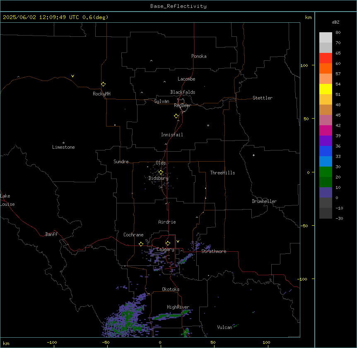Click the Blackfalds city label
This screenshot has height=348, width=357.
pos(183,92)
